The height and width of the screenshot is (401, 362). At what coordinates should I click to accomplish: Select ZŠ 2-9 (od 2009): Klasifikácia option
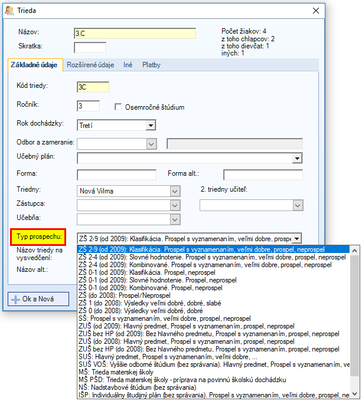214,249
